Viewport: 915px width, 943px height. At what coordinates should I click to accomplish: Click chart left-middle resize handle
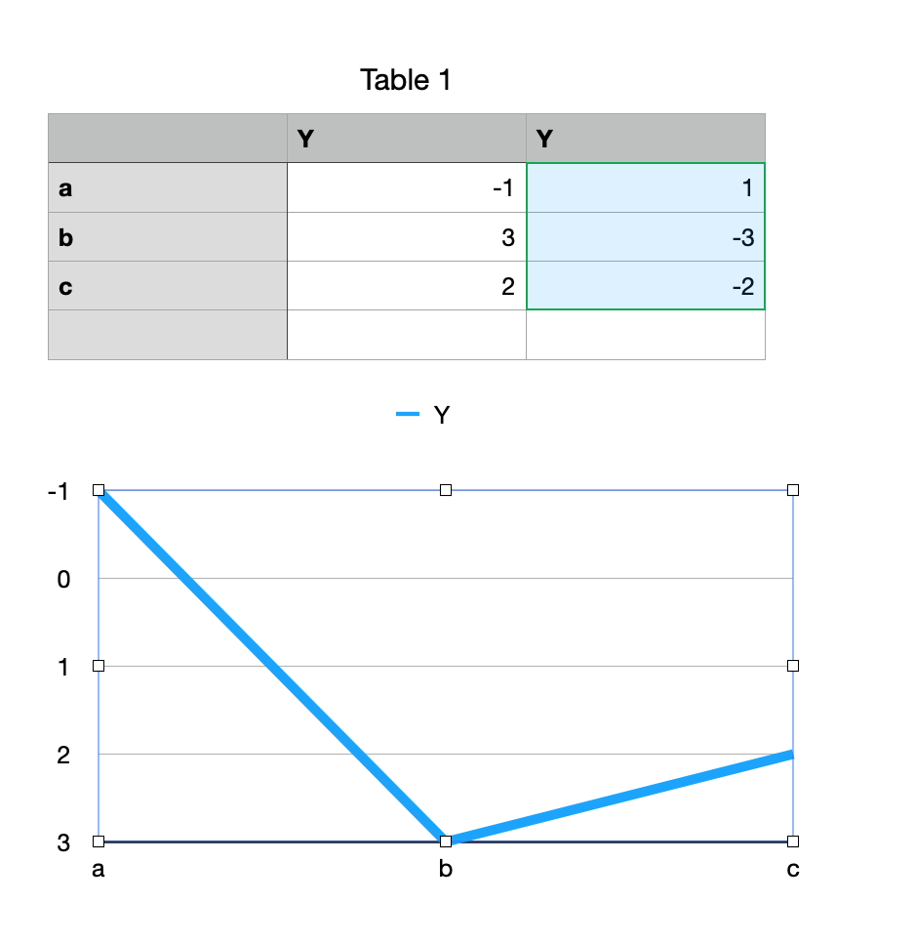click(99, 666)
